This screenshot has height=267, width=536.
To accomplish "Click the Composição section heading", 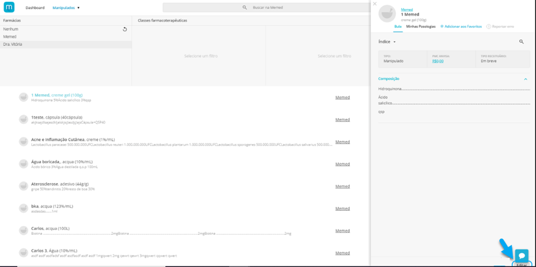I will [x=389, y=79].
